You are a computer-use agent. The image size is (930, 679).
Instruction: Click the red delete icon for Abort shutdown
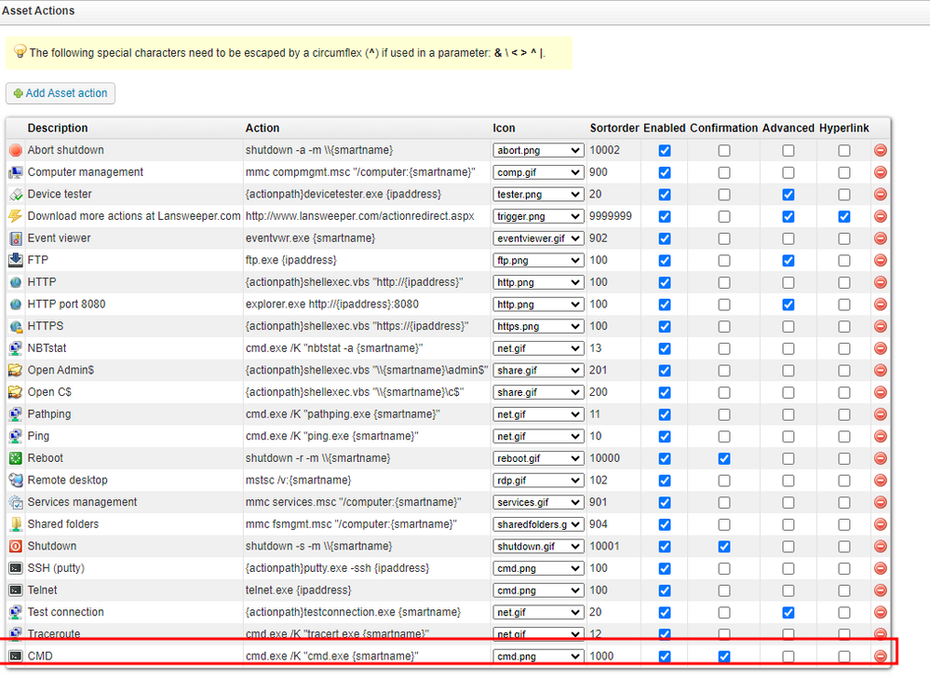[x=880, y=150]
